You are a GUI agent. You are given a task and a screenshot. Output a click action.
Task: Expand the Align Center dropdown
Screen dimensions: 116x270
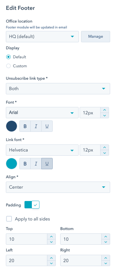coord(58,187)
